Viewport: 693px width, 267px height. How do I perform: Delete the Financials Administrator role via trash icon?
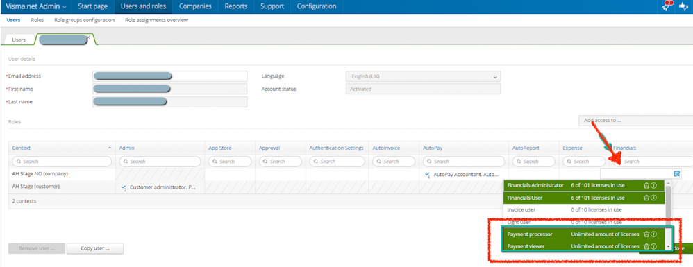pos(646,185)
